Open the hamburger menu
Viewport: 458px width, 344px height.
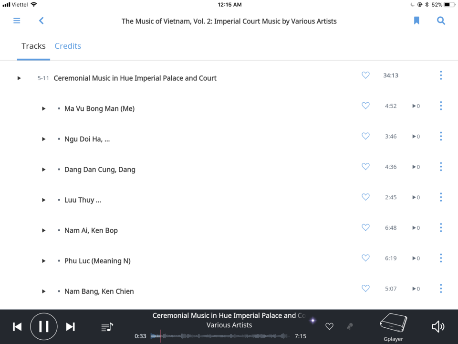pyautogui.click(x=17, y=21)
